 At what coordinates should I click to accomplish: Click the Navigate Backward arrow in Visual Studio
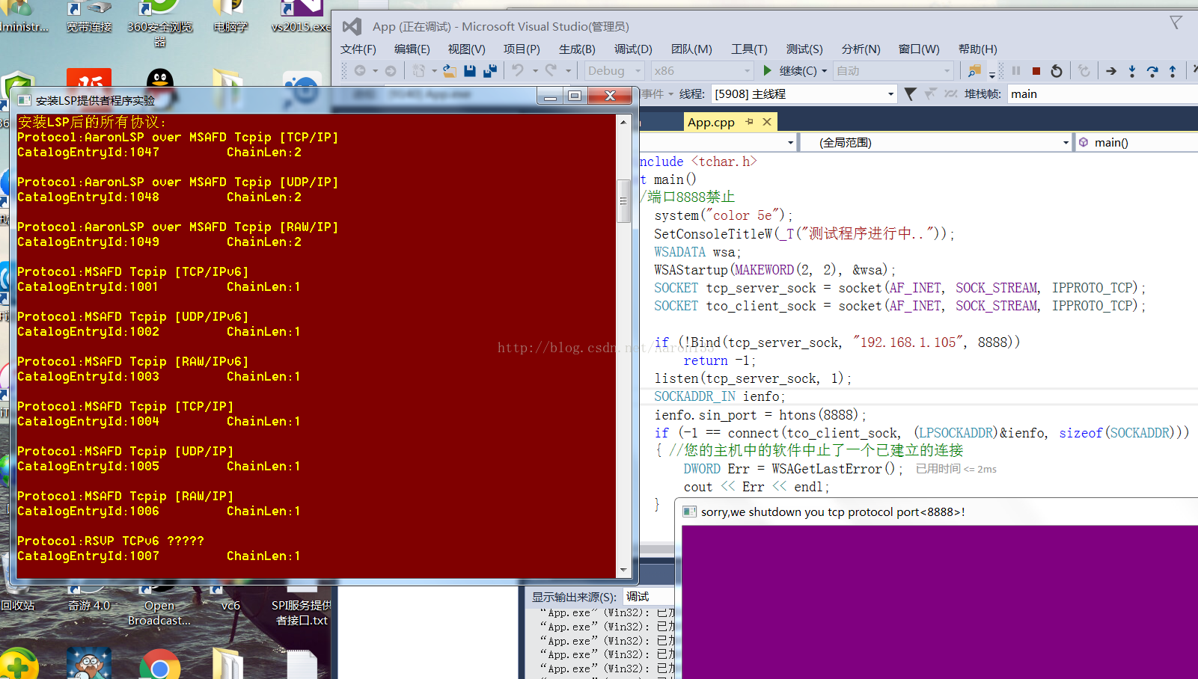click(360, 70)
